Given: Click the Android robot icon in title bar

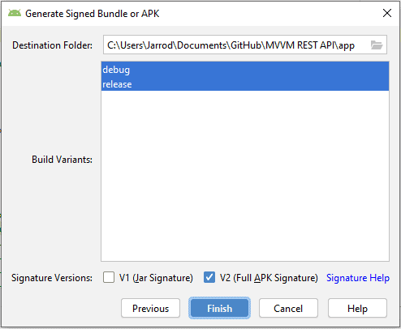Looking at the screenshot, I should coord(15,13).
